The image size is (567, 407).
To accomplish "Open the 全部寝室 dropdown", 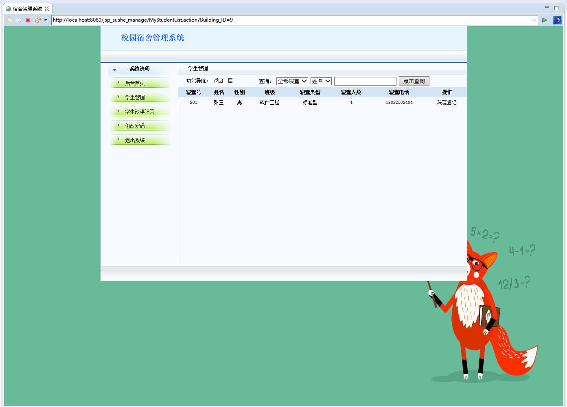I will [x=292, y=81].
